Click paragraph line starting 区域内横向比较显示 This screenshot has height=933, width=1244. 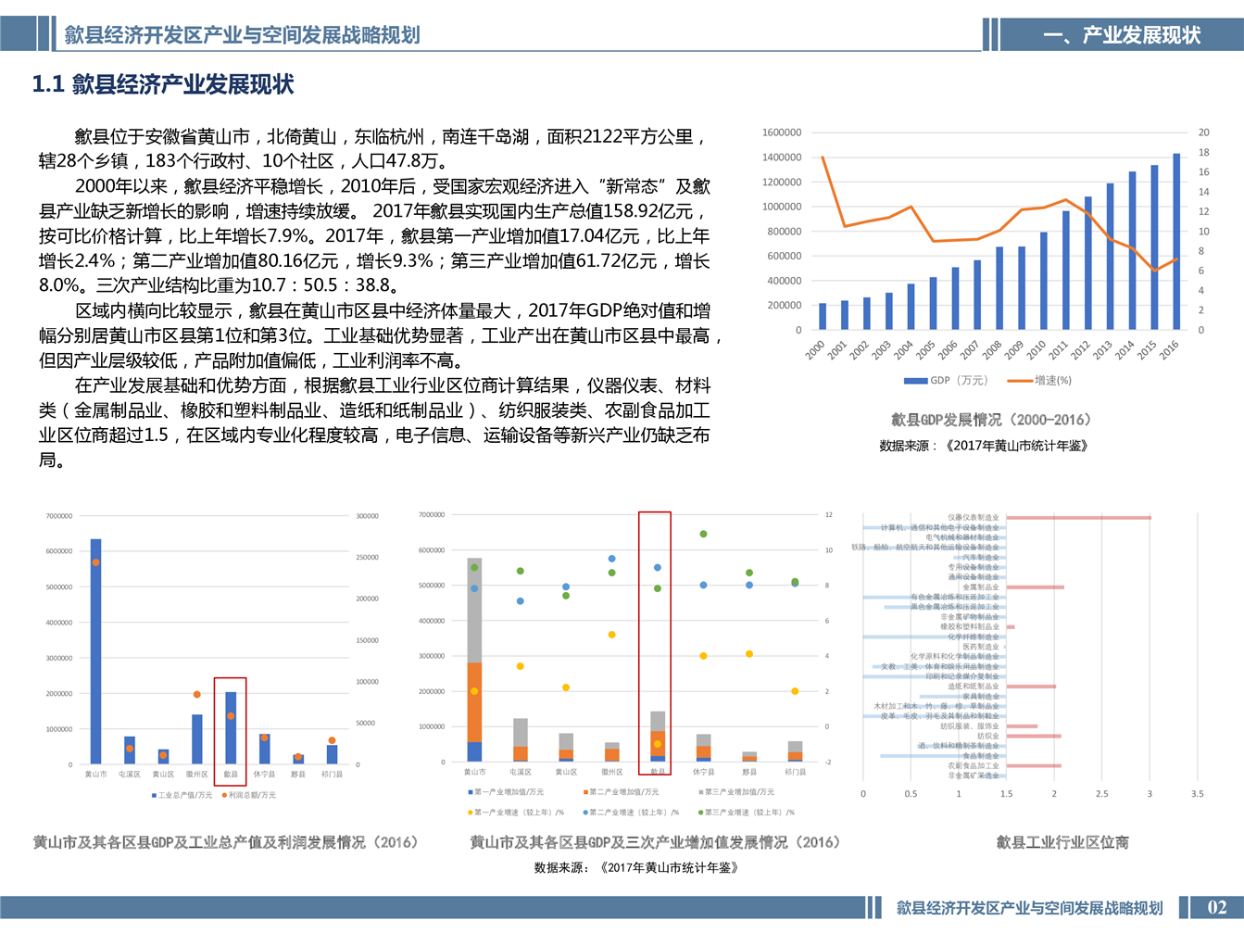[x=393, y=311]
